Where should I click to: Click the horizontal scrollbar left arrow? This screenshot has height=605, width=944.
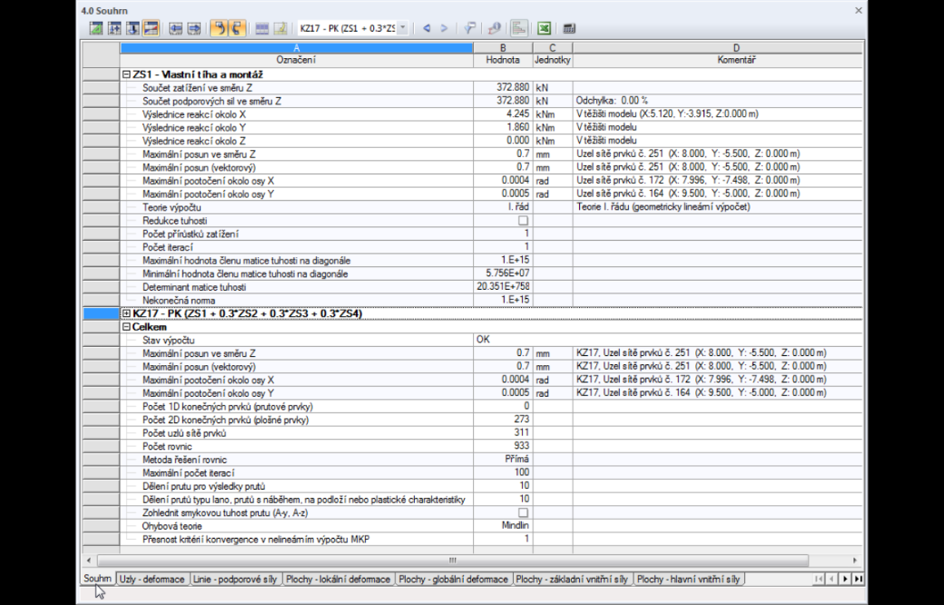point(89,560)
